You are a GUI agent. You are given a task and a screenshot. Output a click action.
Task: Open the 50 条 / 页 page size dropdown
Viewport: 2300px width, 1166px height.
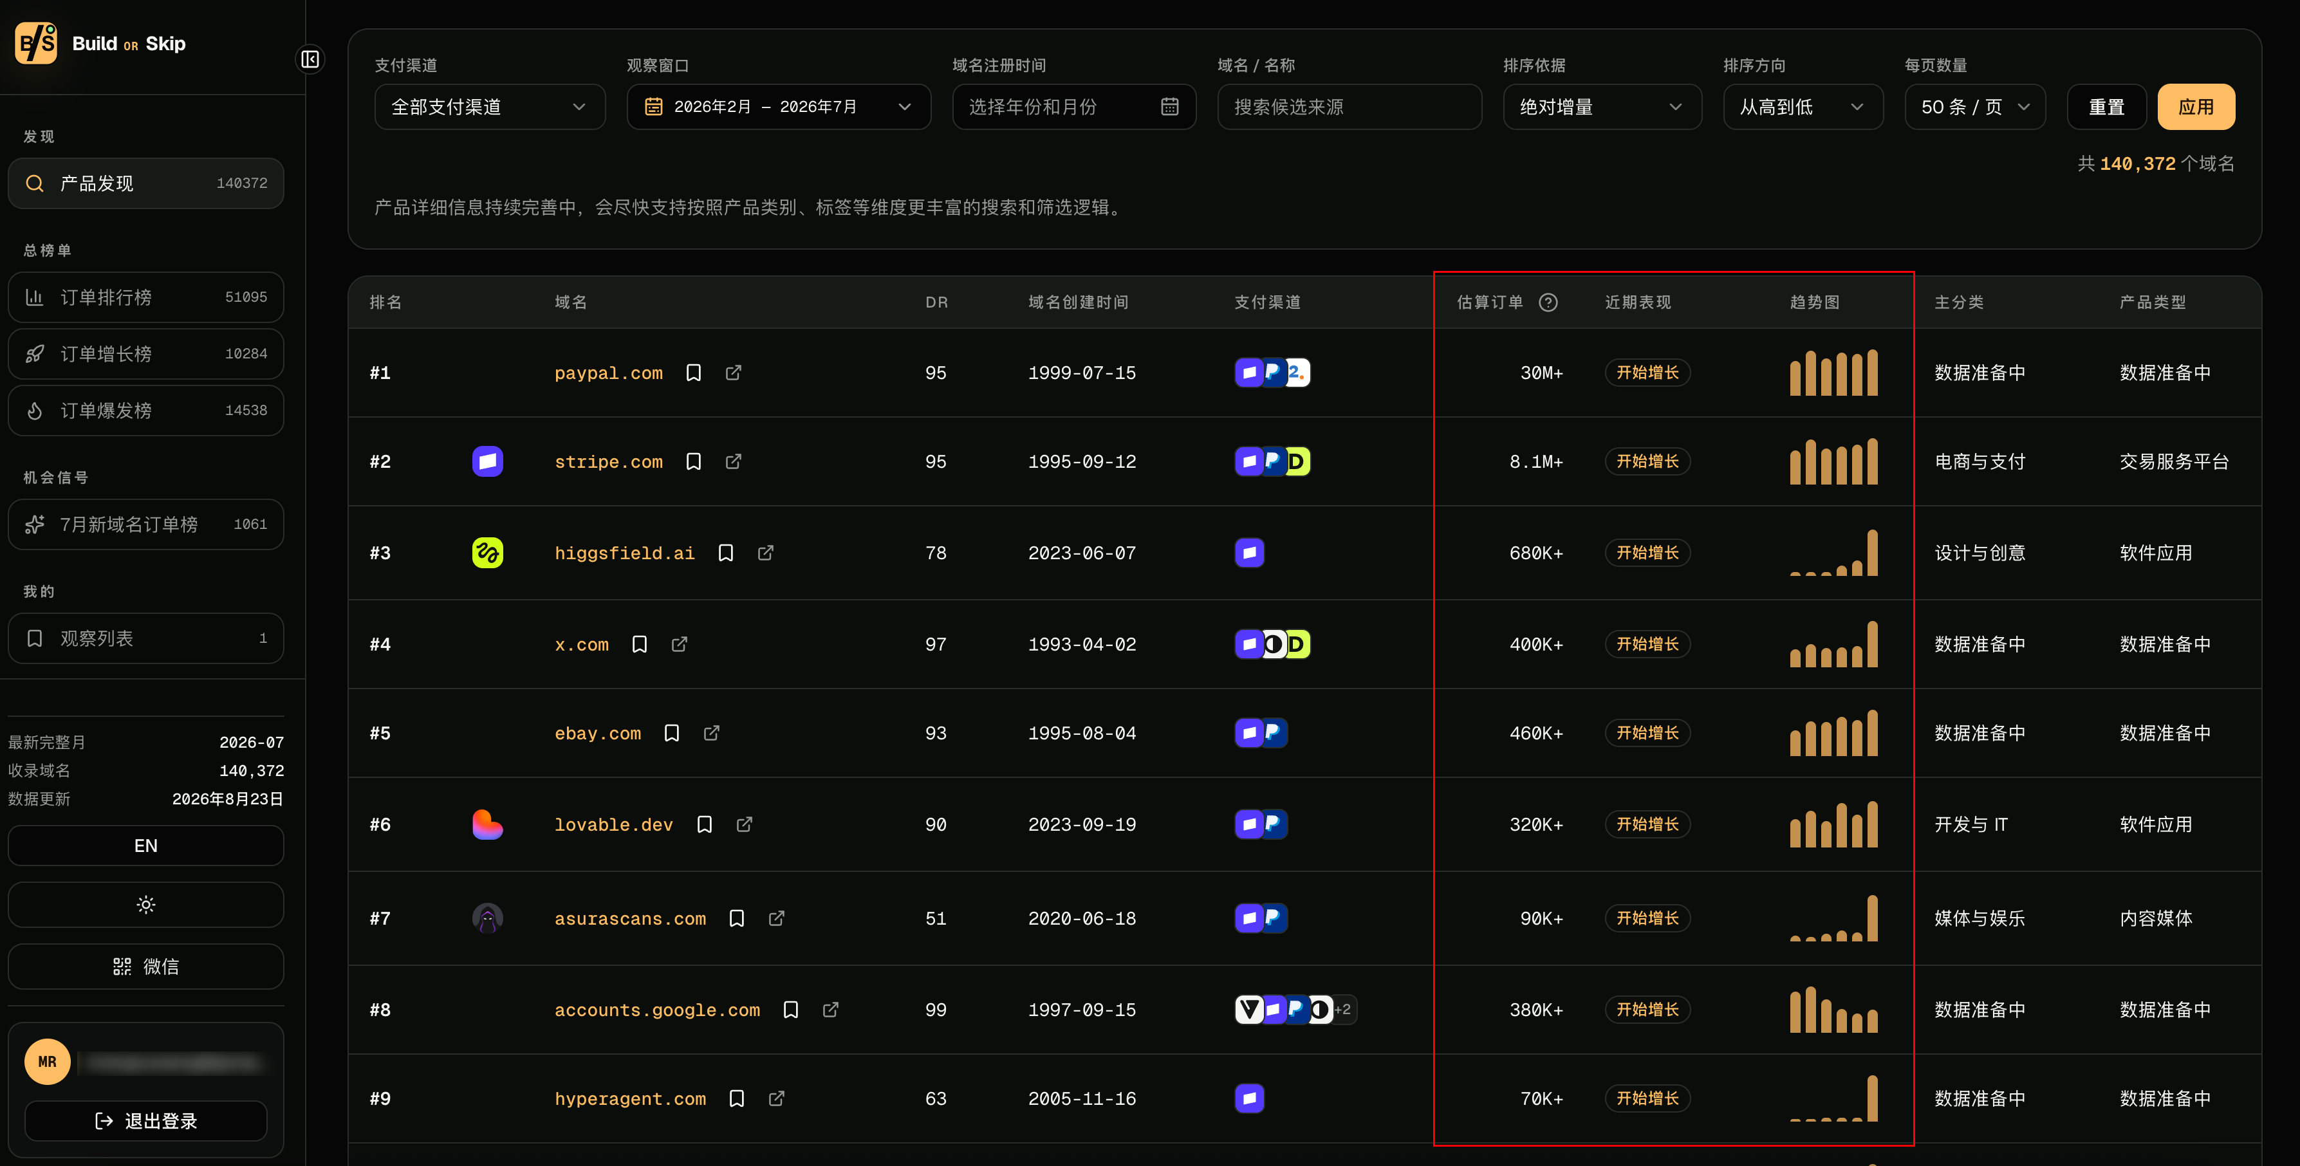(x=1975, y=107)
